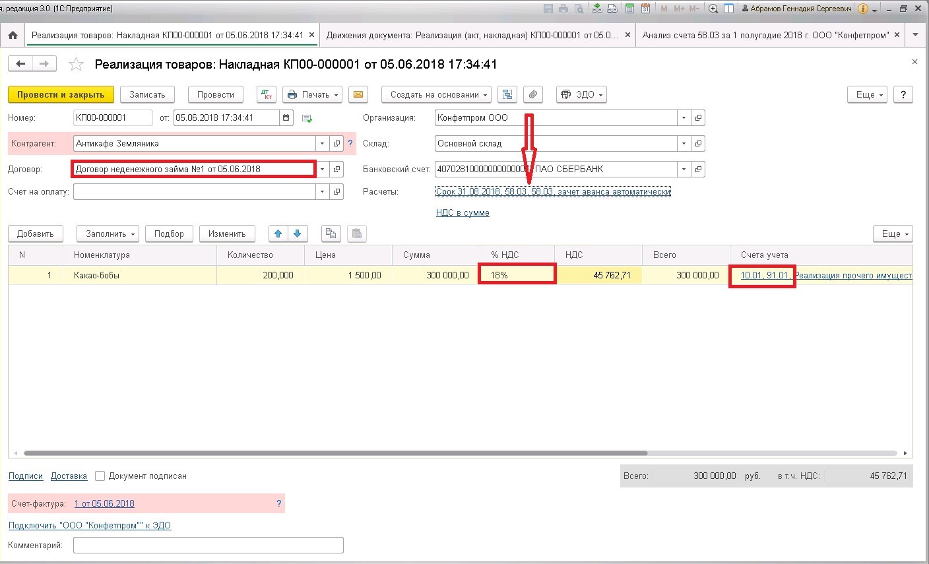Open the top Еще menu beside help
This screenshot has height=564, width=929.
click(868, 94)
